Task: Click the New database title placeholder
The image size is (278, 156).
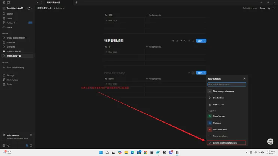Action: click(115, 73)
